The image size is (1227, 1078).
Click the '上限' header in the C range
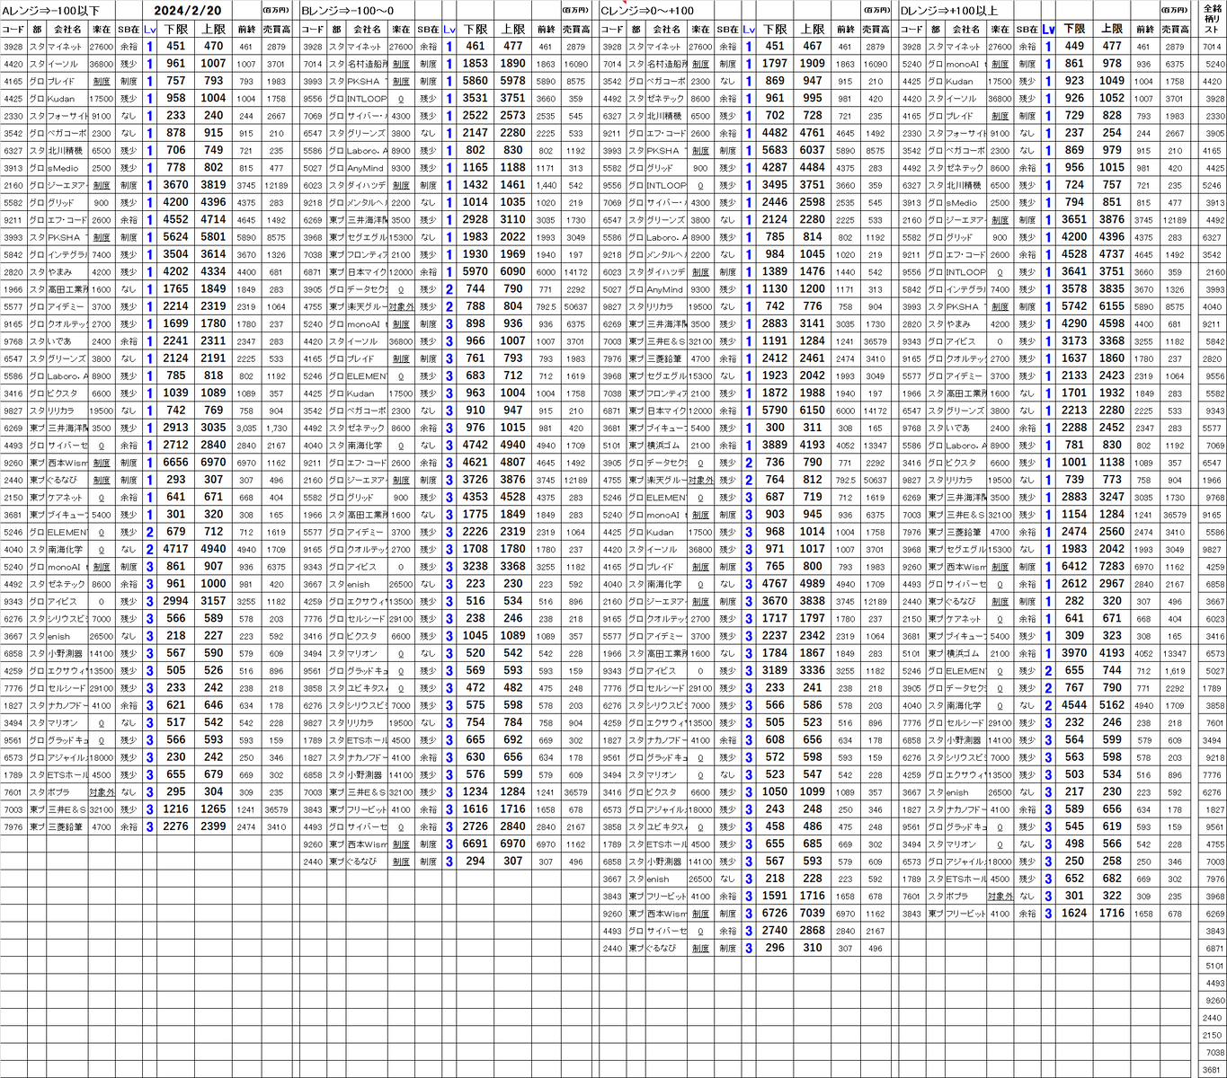(x=813, y=30)
